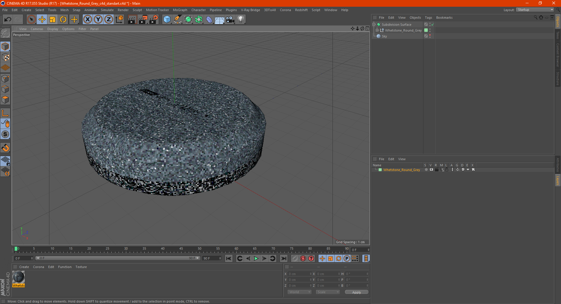Toggle Z axis lock
The height and width of the screenshot is (304, 561).
[109, 20]
